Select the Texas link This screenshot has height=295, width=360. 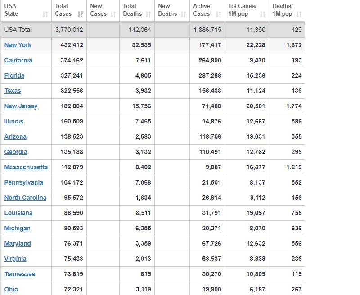click(13, 91)
